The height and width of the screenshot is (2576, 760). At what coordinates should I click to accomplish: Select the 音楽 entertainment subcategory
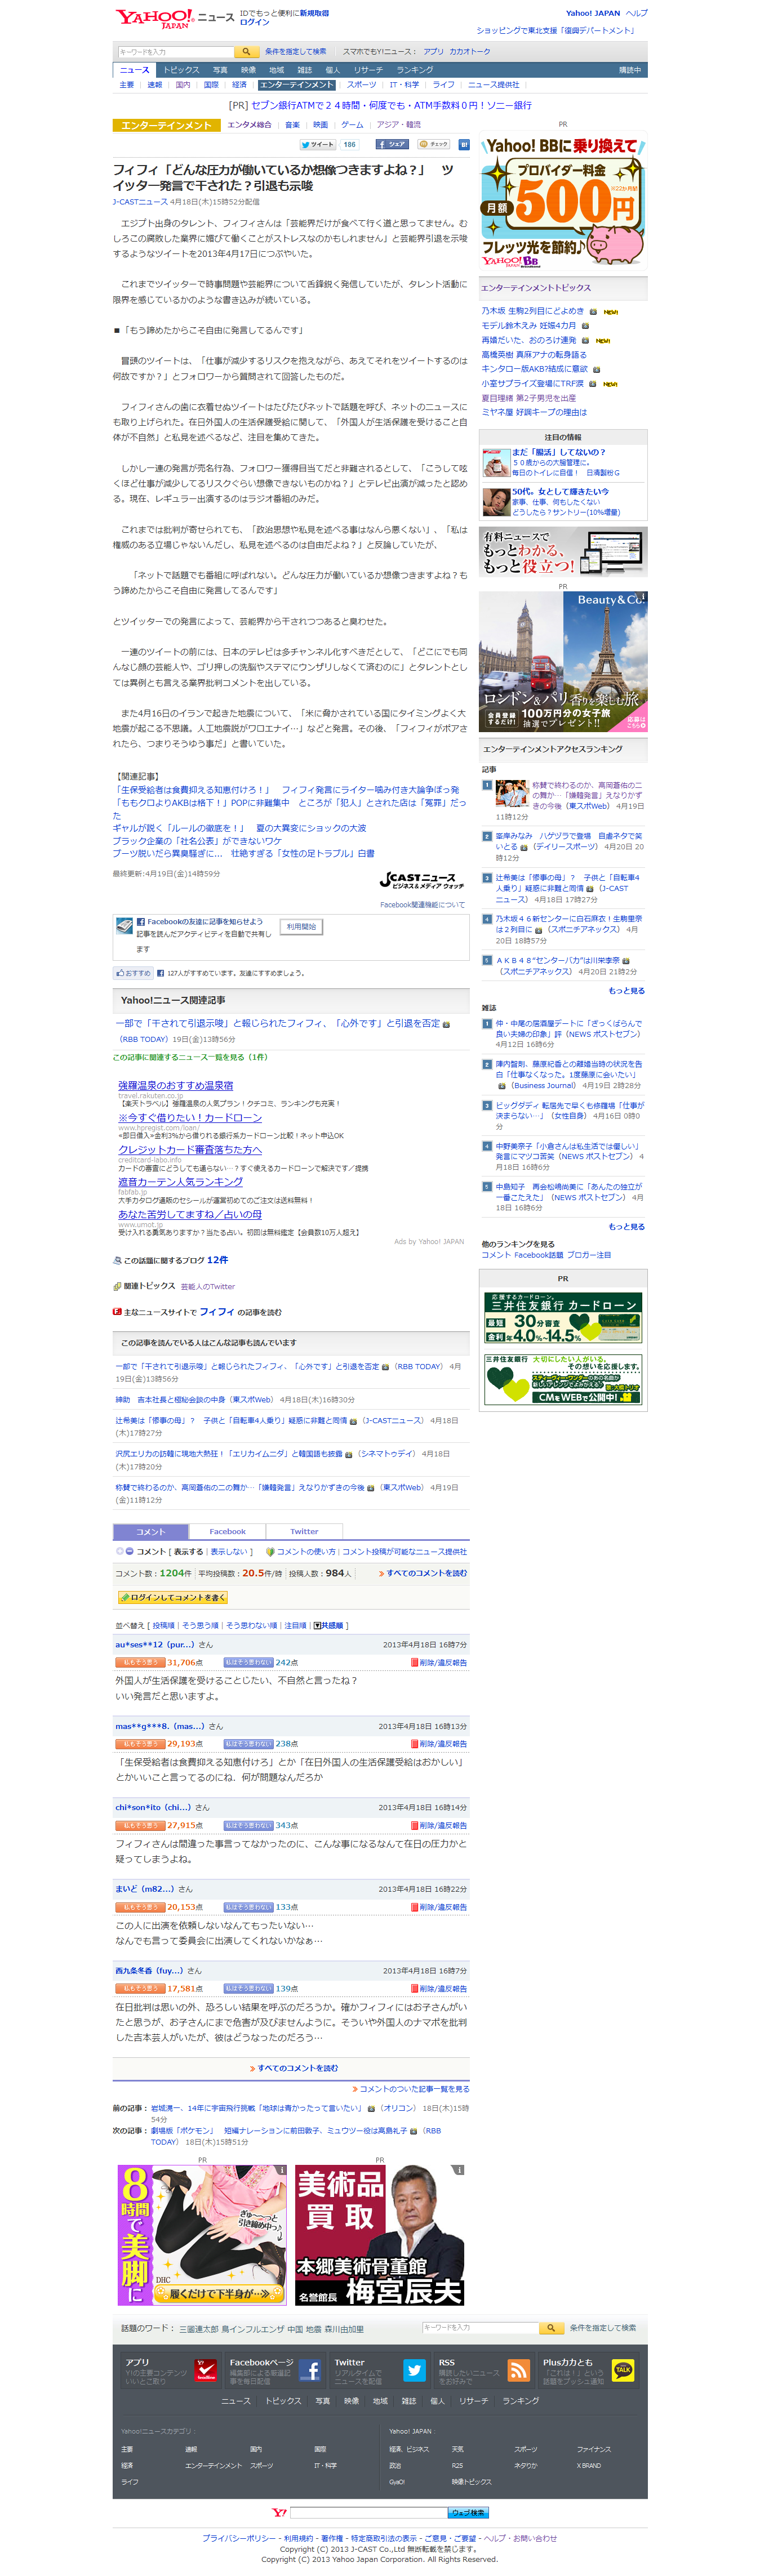pyautogui.click(x=292, y=125)
